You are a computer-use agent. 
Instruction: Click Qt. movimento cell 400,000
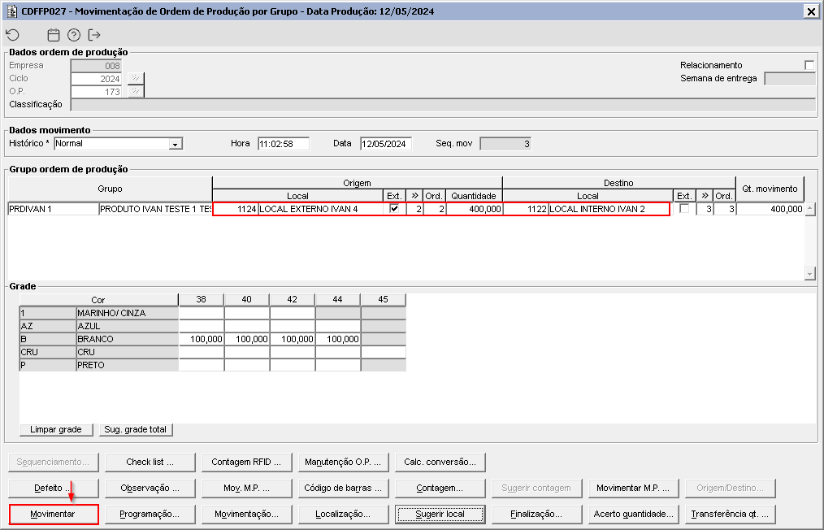point(770,209)
